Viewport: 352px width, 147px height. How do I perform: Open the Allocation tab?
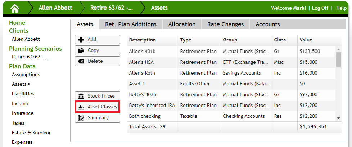[182, 24]
